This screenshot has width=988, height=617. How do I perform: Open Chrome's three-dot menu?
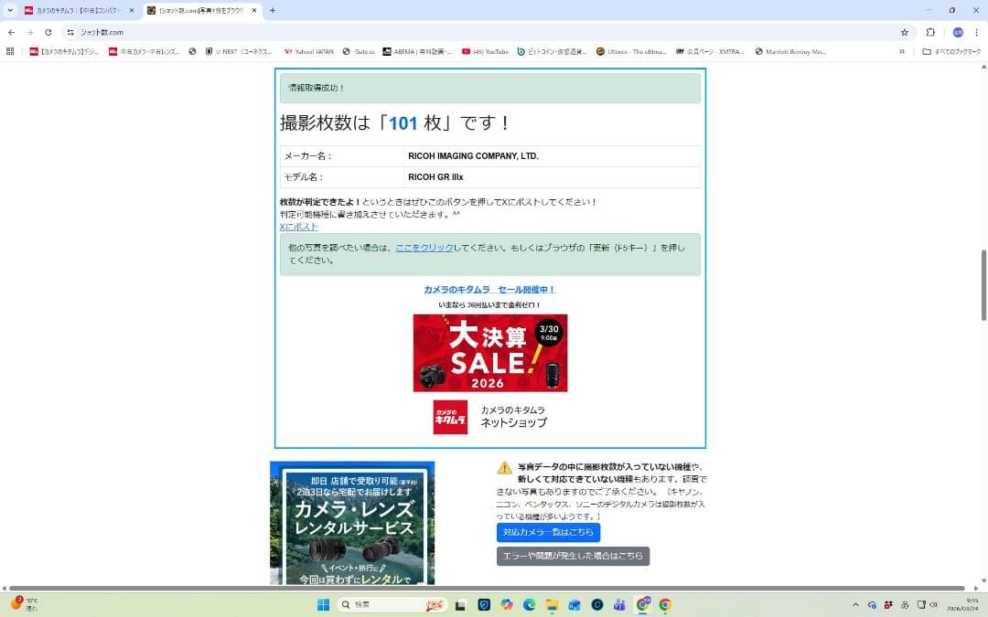[x=976, y=32]
